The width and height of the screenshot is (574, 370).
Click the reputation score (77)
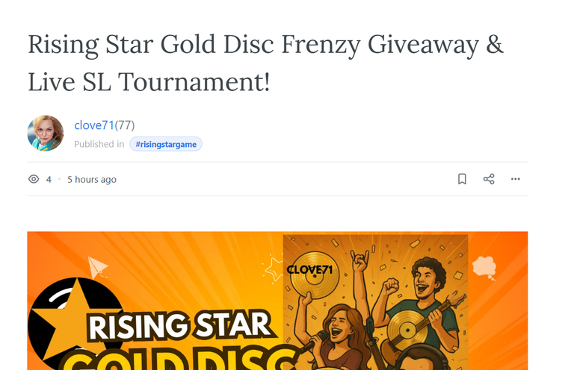(125, 125)
